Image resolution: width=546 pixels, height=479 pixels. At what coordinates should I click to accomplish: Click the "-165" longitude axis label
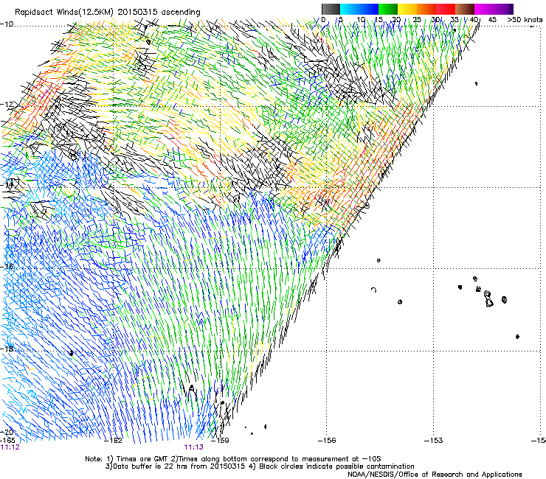click(8, 440)
